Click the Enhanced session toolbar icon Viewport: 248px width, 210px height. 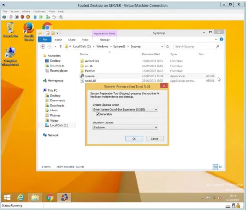click(x=61, y=17)
